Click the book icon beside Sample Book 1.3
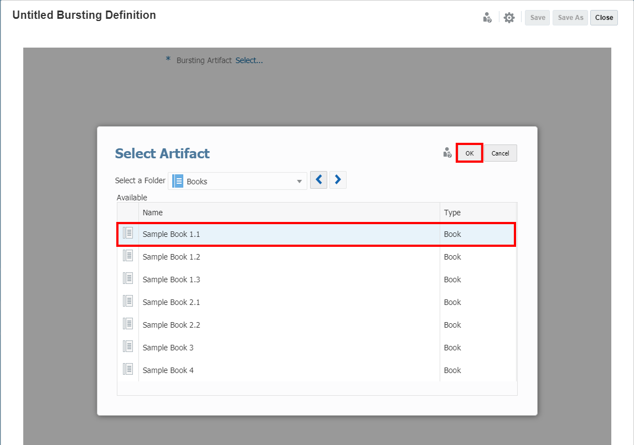The image size is (634, 445). [128, 278]
